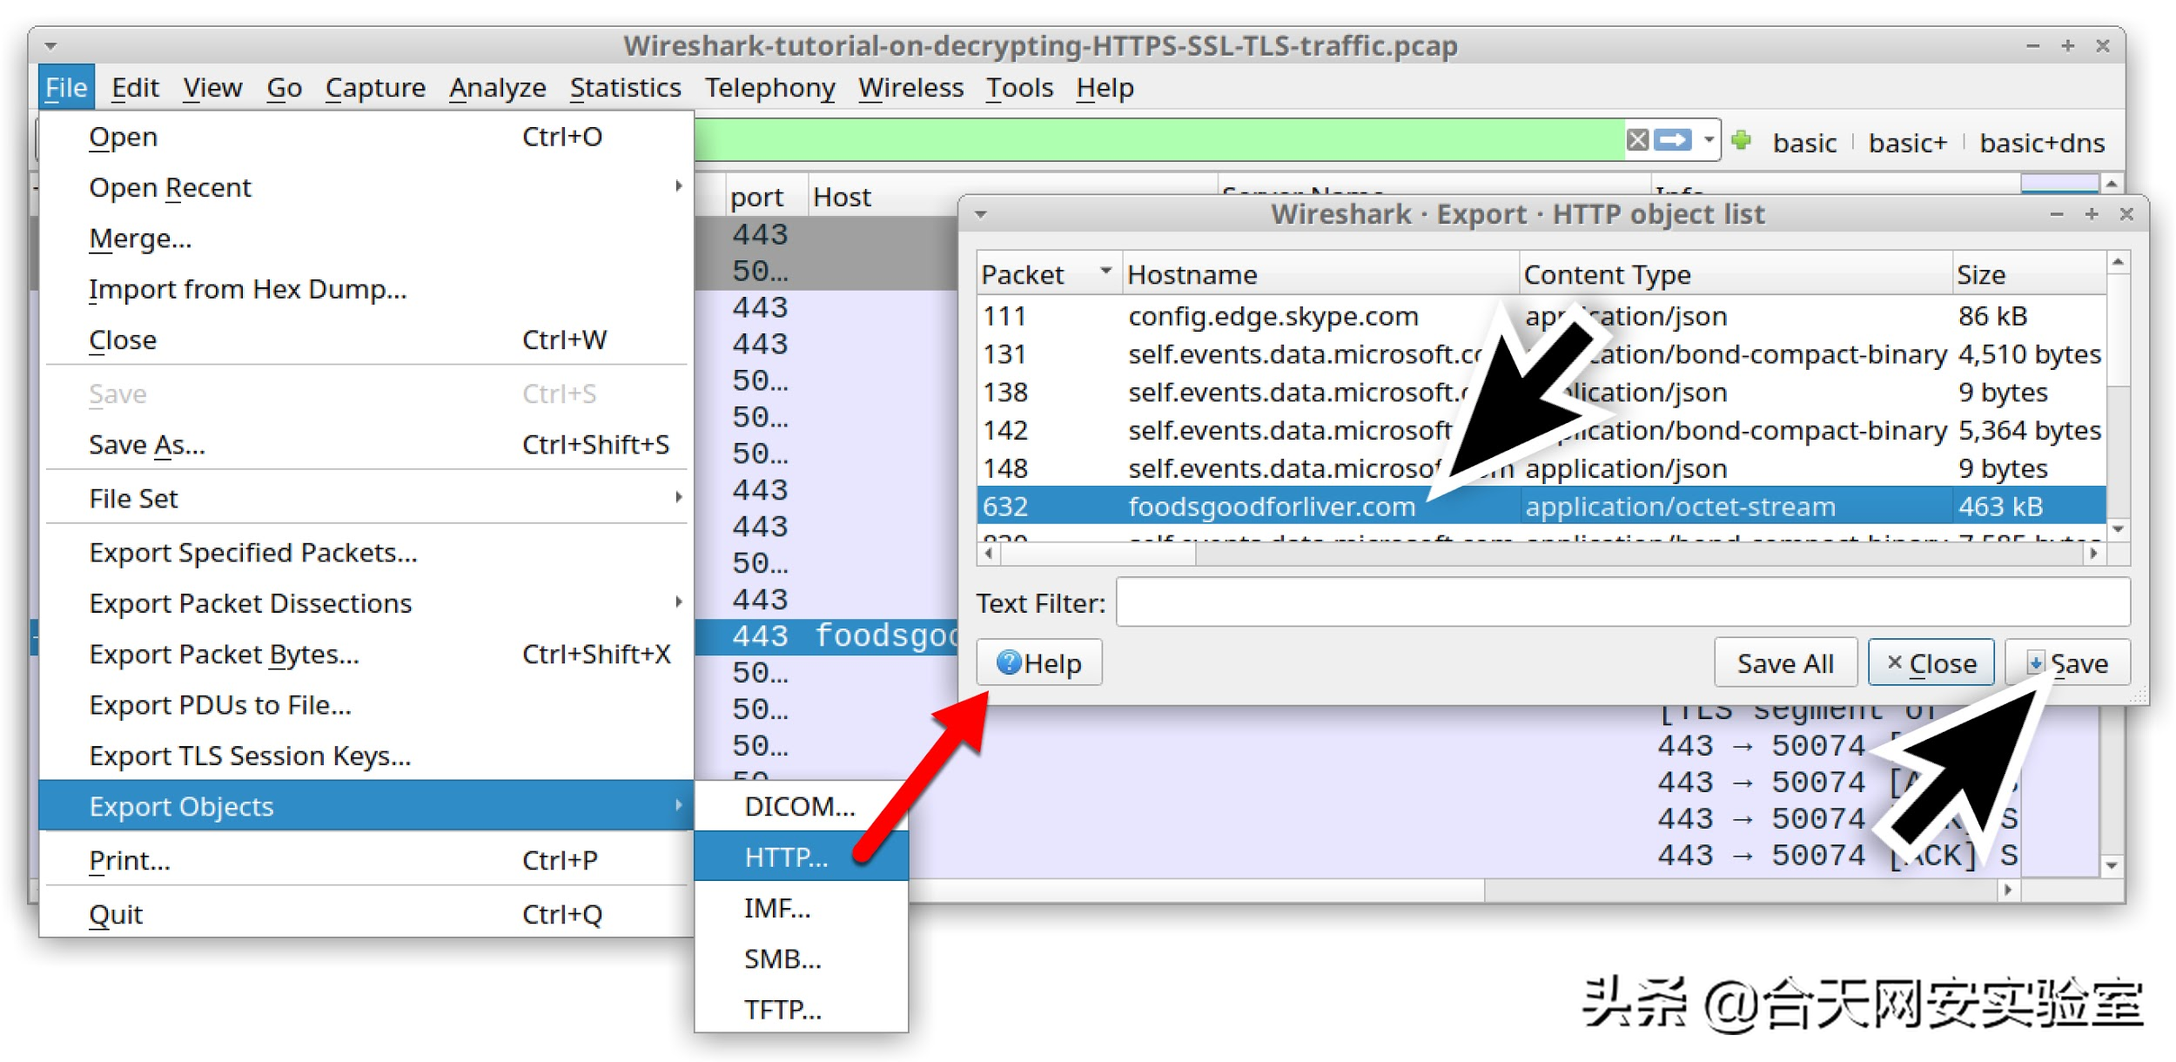Select Export PDUs to File...
This screenshot has width=2176, height=1062.
coord(366,704)
